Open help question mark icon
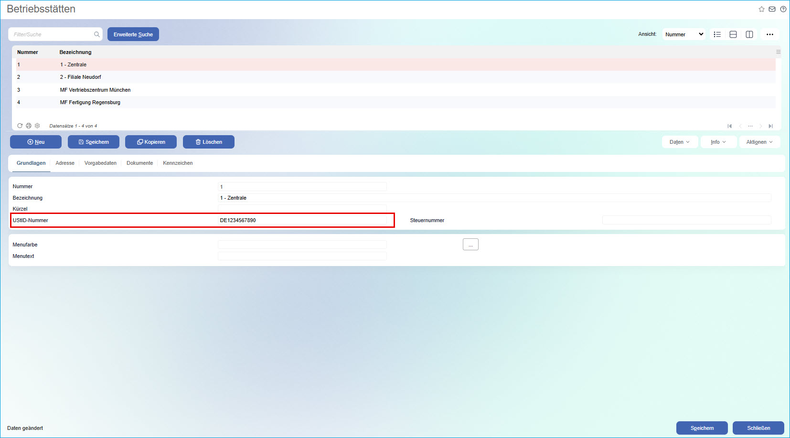 783,9
